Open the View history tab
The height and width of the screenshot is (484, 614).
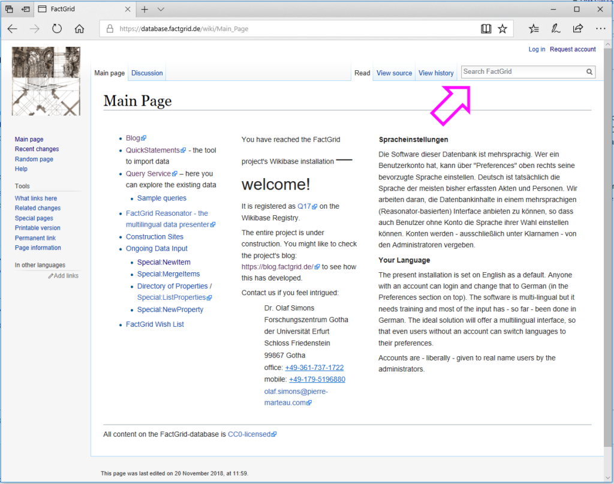[x=436, y=73]
